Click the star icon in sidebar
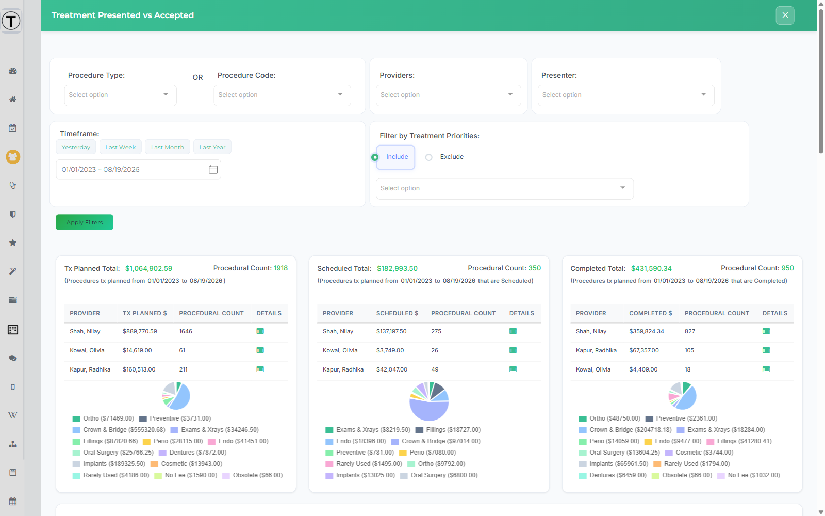Screen dimensions: 825x516 pos(13,243)
